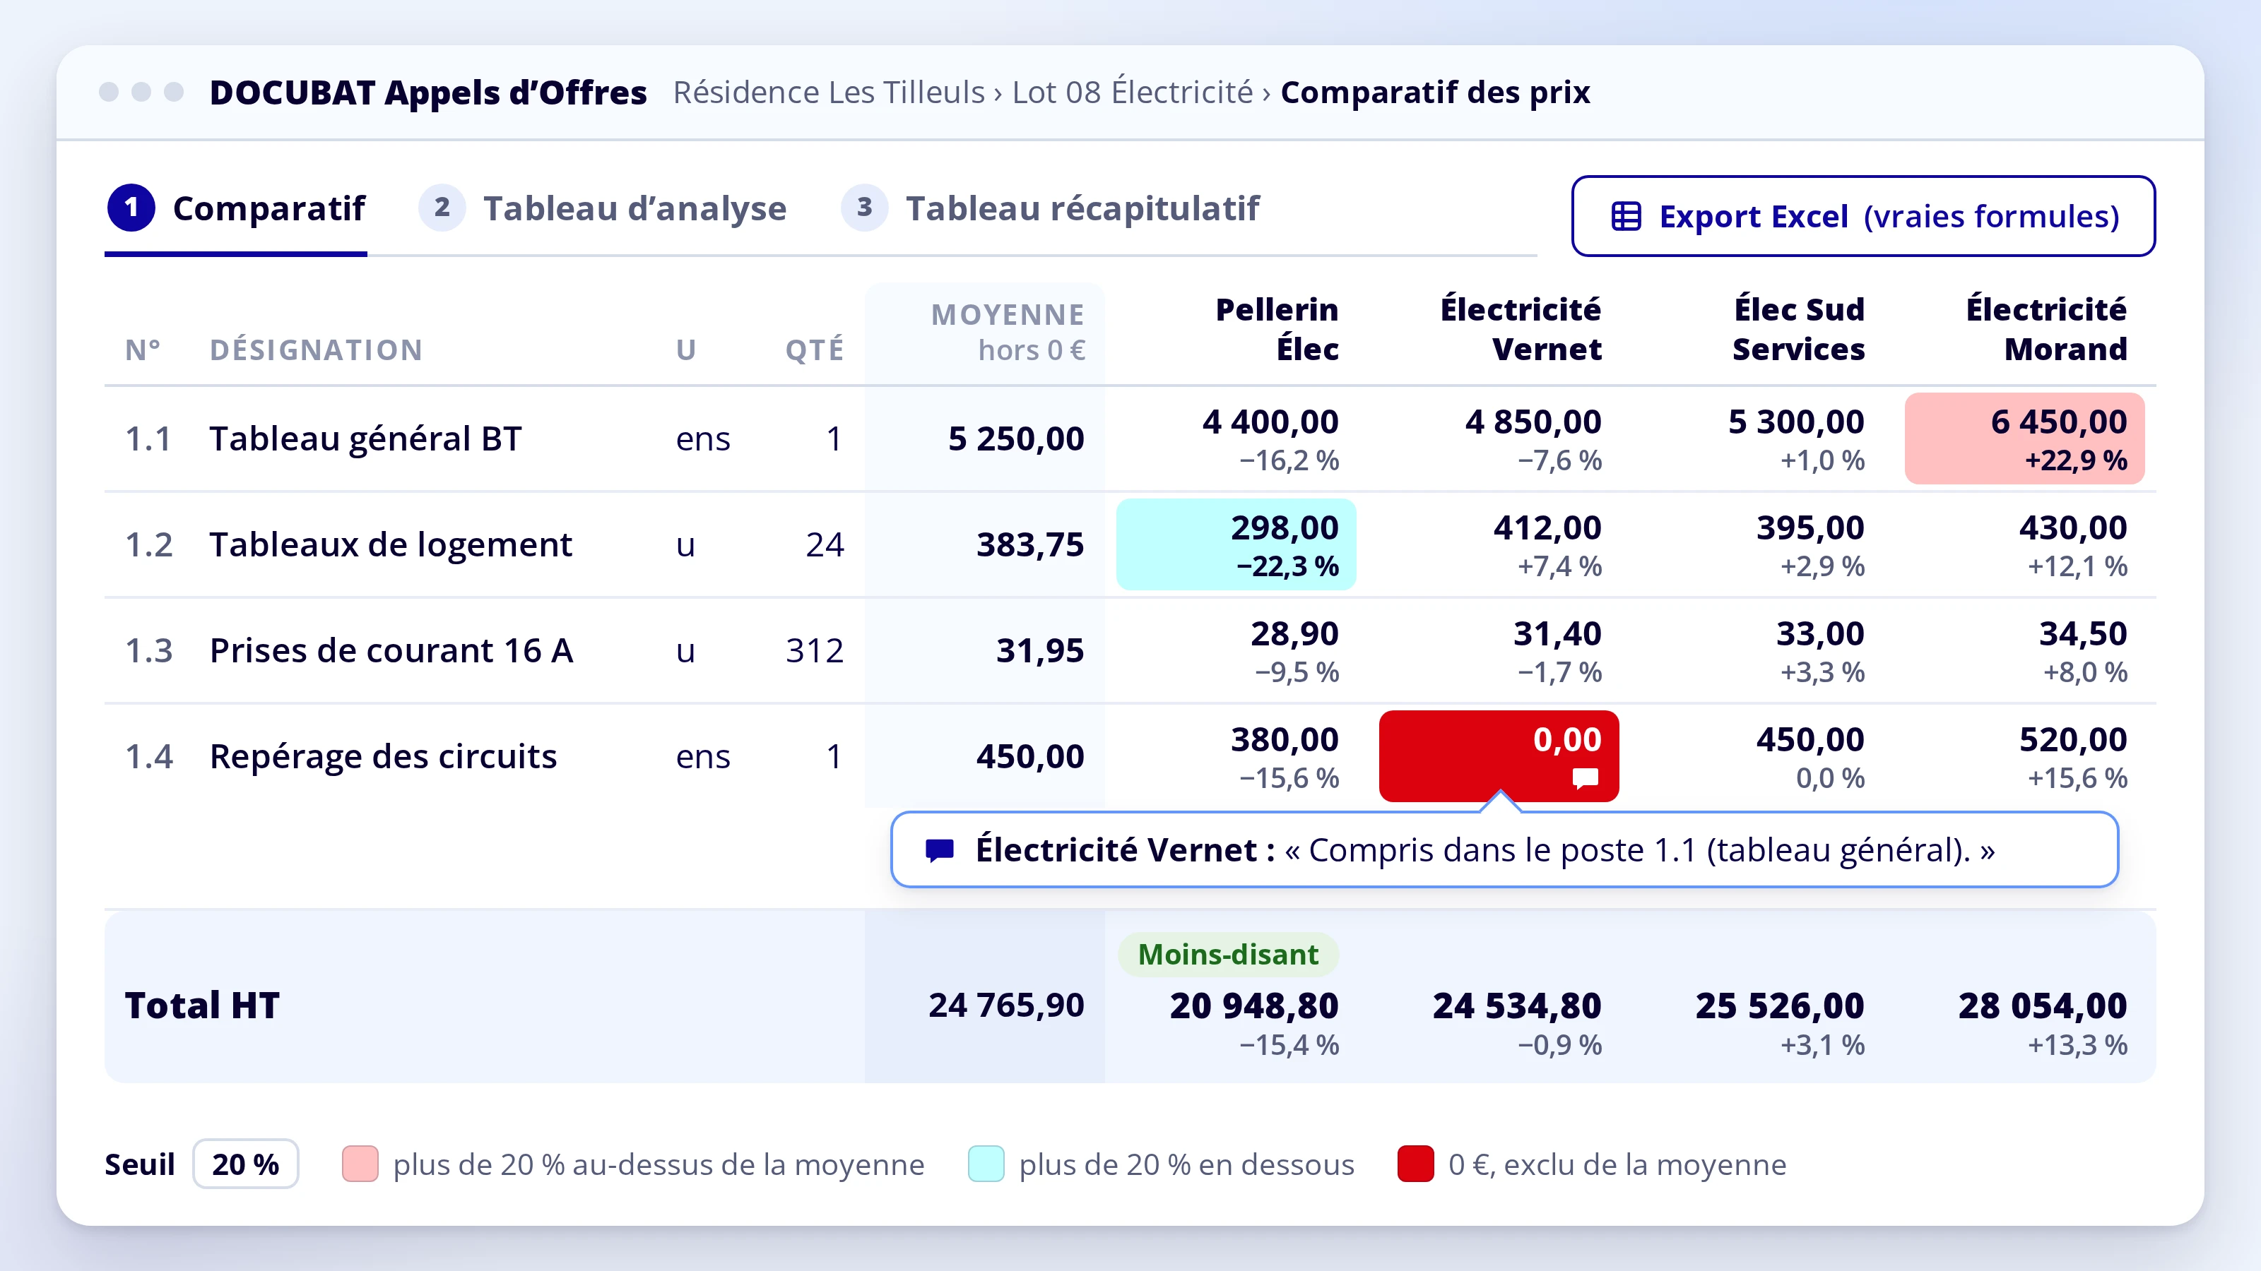Select the Pellerin Élec column header
The image size is (2261, 1271).
click(x=1277, y=329)
